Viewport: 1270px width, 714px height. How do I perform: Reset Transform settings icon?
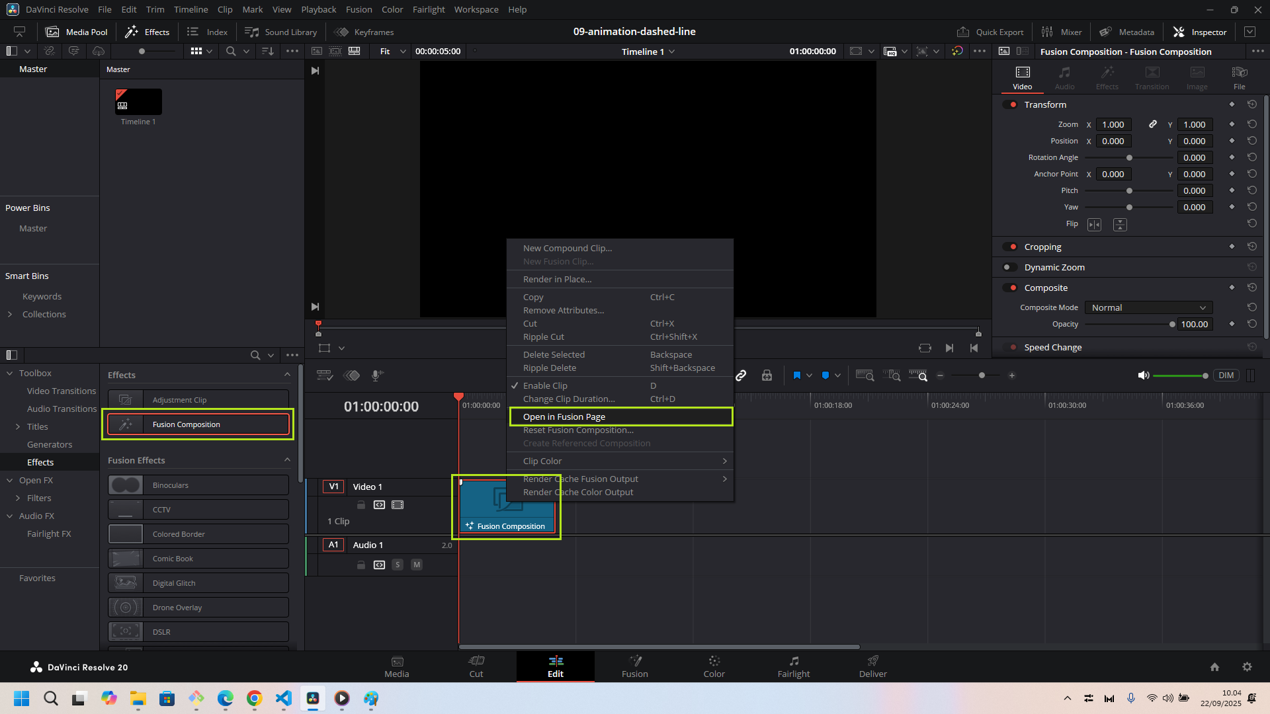[1251, 104]
